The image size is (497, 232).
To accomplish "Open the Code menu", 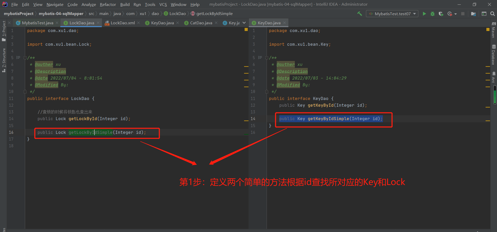I will pyautogui.click(x=72, y=4).
